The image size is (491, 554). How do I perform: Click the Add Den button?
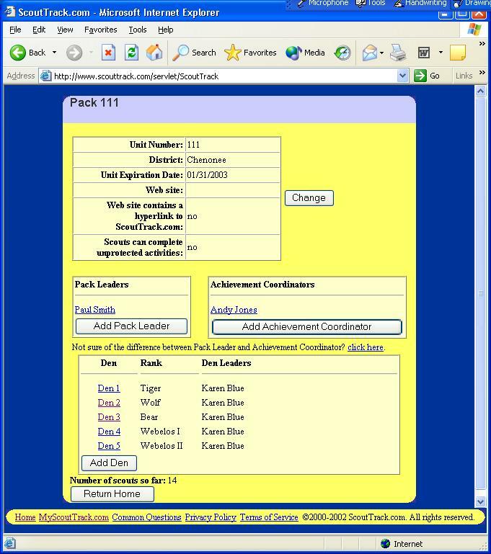point(109,463)
